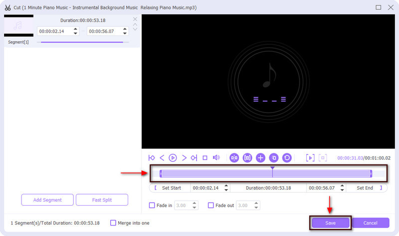The width and height of the screenshot is (399, 236).
Task: Click the music note preview area
Action: (269, 82)
